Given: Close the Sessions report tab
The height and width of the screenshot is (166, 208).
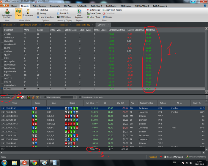Looking at the screenshot, I should [70, 25].
